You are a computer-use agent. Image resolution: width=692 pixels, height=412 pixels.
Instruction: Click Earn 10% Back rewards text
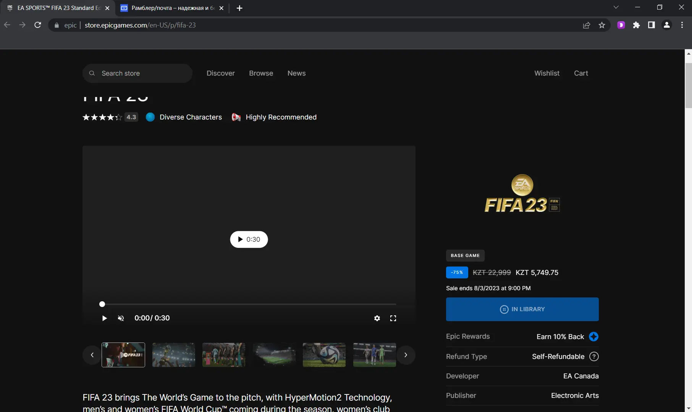pyautogui.click(x=560, y=336)
